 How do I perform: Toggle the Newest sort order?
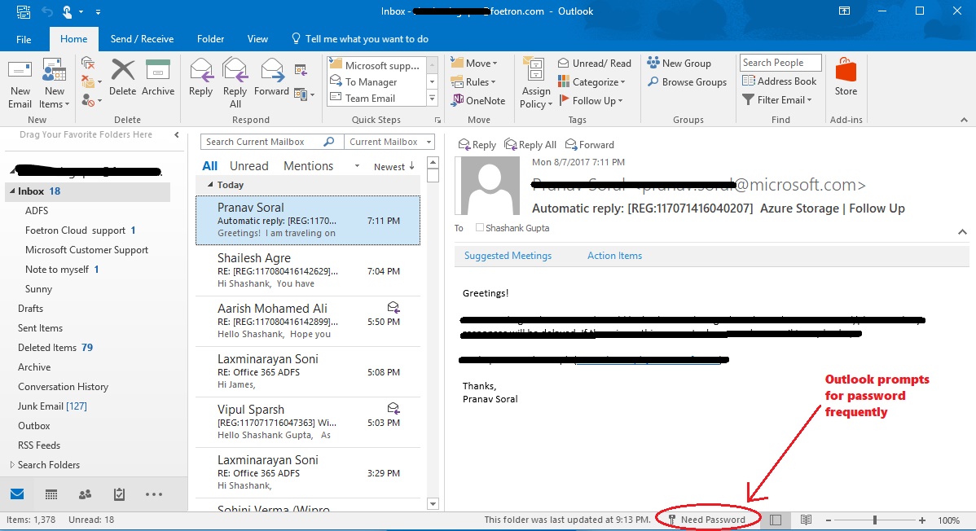[x=394, y=166]
